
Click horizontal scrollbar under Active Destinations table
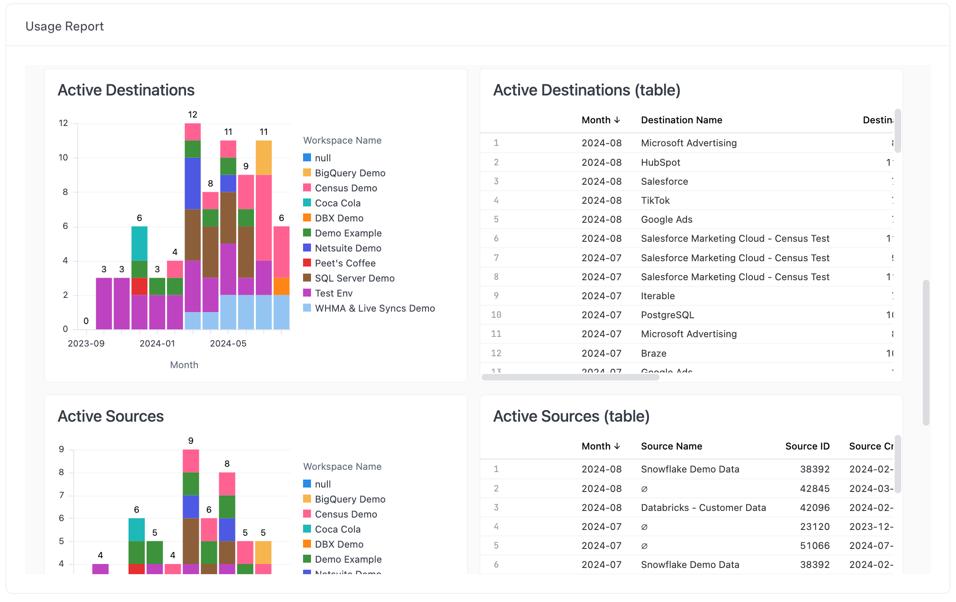click(x=570, y=377)
